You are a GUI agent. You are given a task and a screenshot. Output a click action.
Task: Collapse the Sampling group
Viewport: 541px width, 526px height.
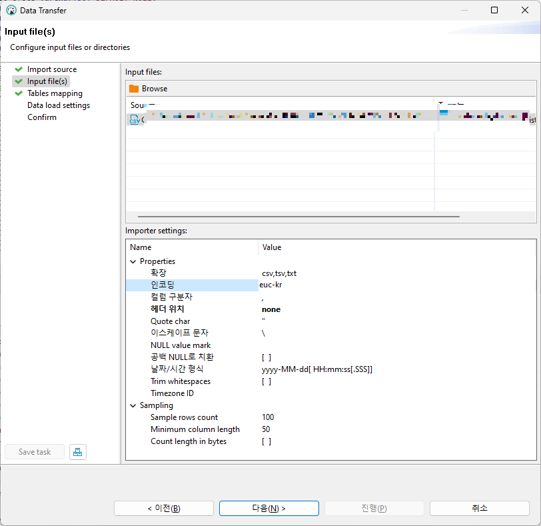(x=133, y=405)
